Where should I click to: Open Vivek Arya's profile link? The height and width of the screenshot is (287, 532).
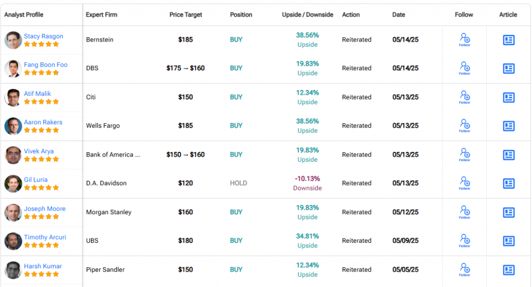tap(38, 151)
